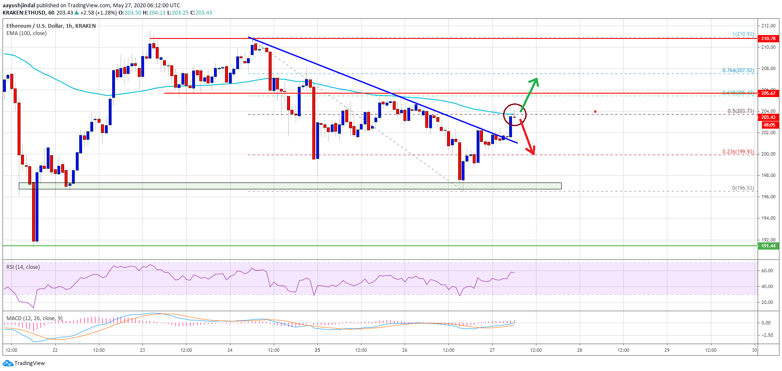Click the EMA (100, close) indicator label
The height and width of the screenshot is (371, 782).
click(27, 33)
